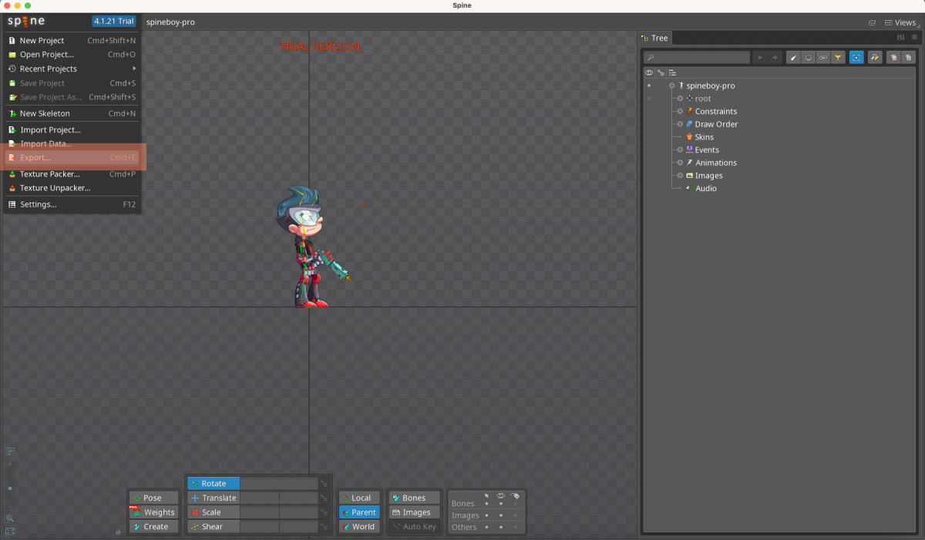Image resolution: width=925 pixels, height=540 pixels.
Task: Click the window layout icon beside Views
Action: coord(872,22)
